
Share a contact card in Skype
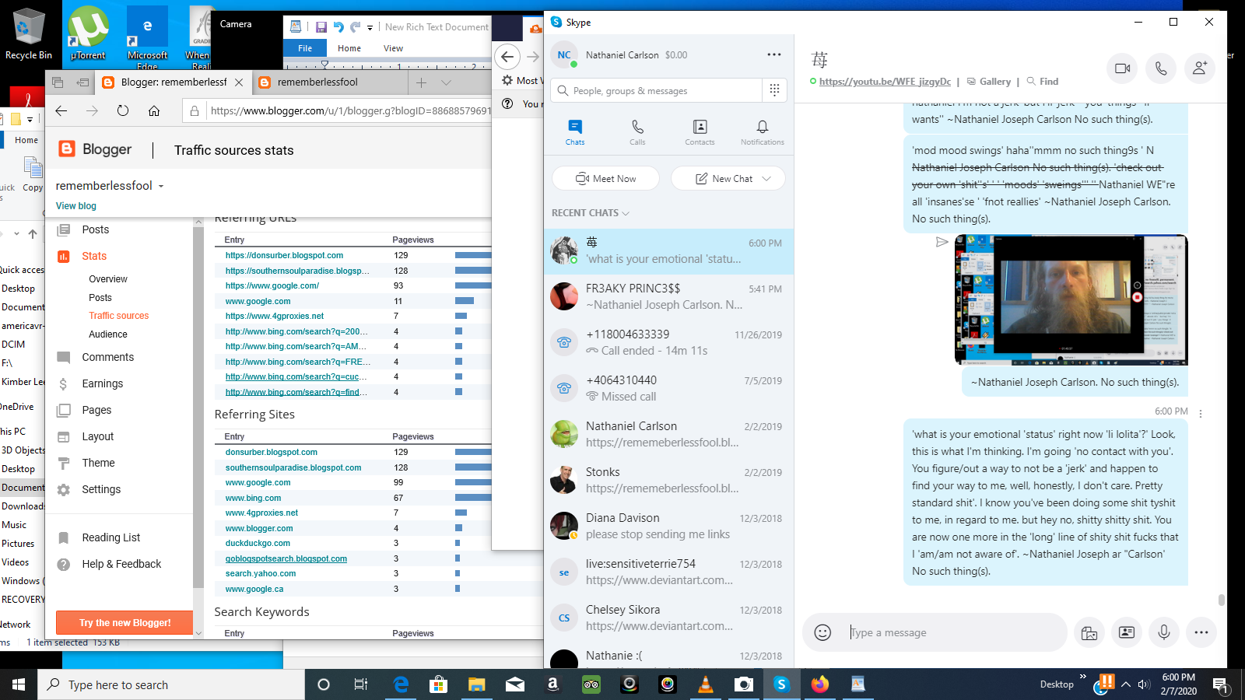pyautogui.click(x=1127, y=632)
